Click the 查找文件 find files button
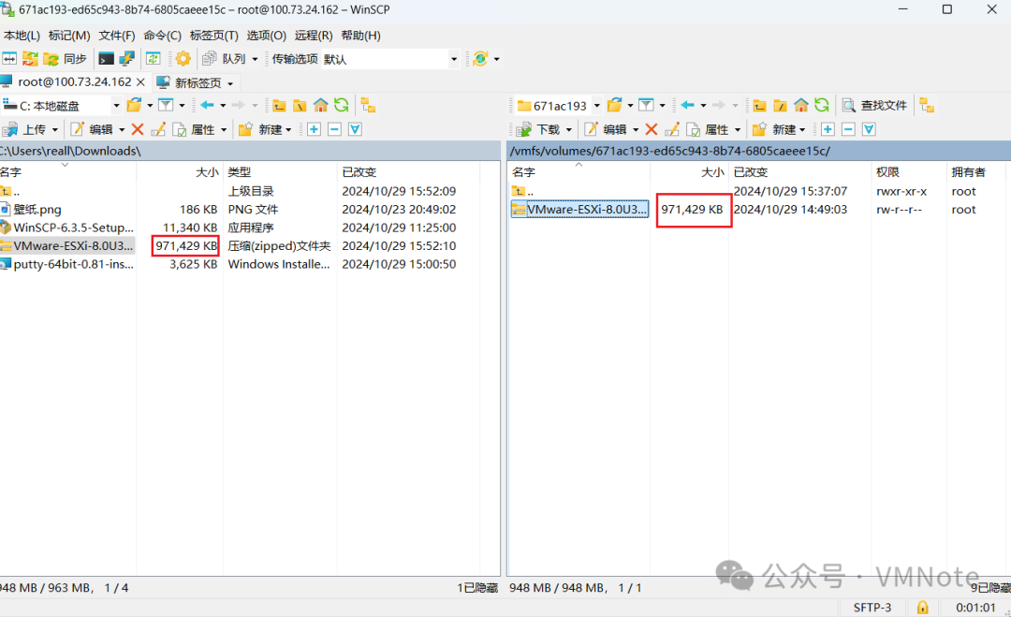Image resolution: width=1011 pixels, height=617 pixels. (x=875, y=105)
